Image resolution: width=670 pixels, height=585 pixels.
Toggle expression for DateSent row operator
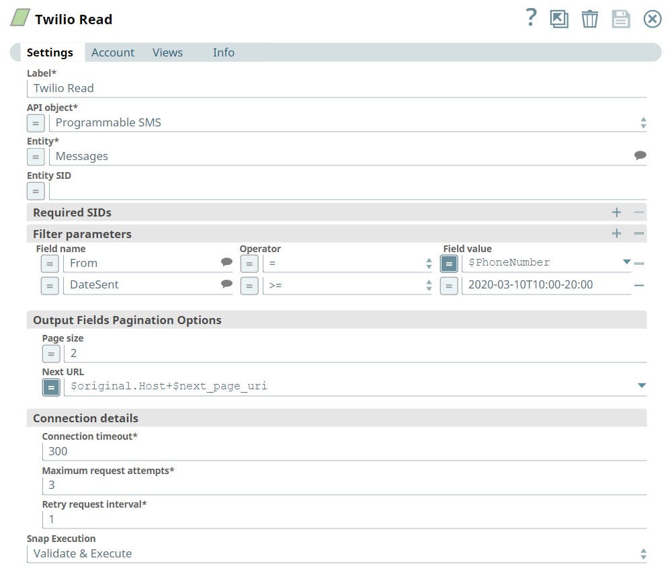click(249, 286)
